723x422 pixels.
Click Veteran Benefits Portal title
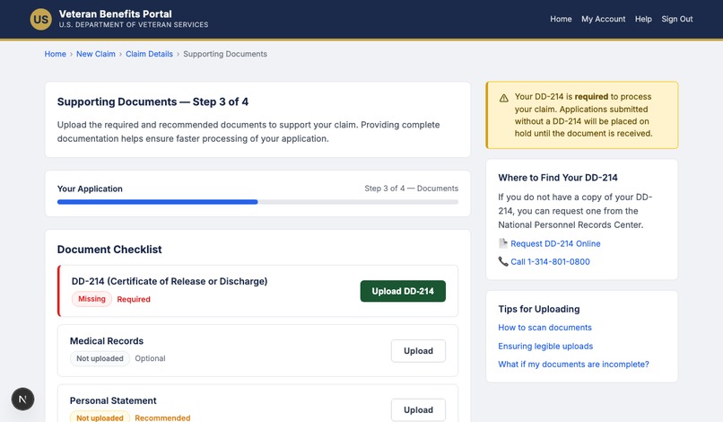[116, 13]
